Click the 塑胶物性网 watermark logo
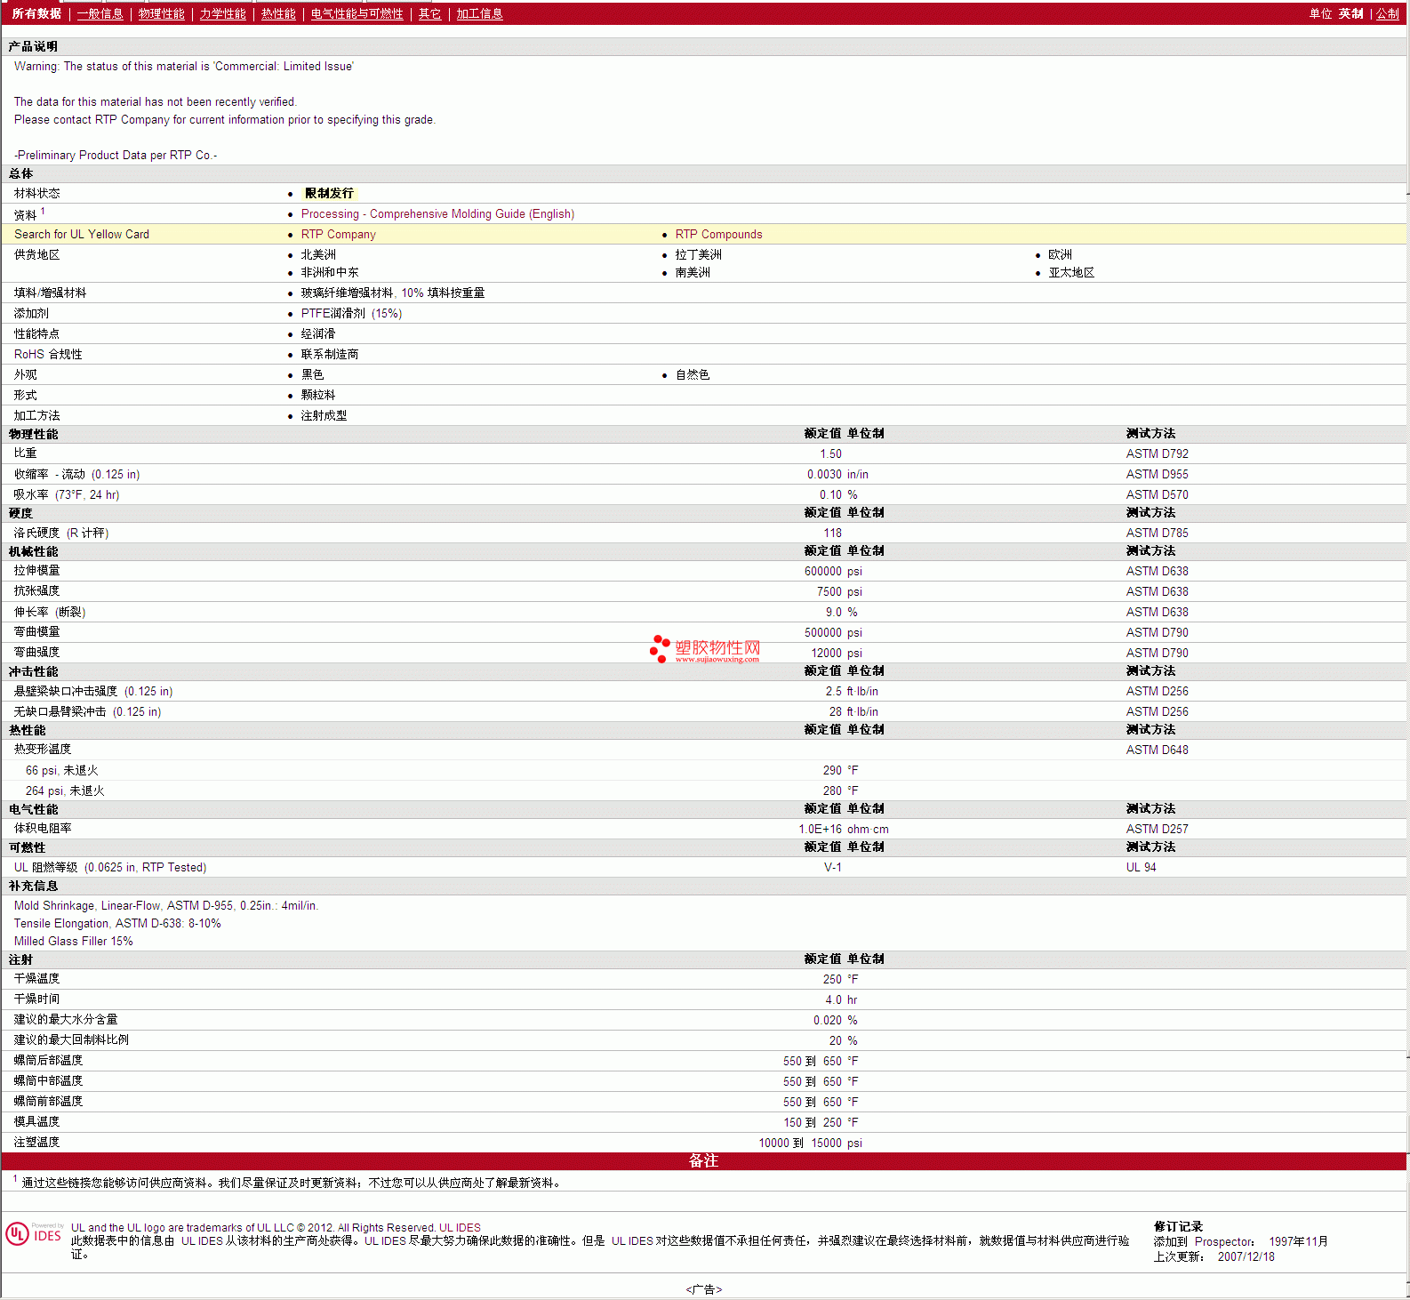The height and width of the screenshot is (1300, 1410). click(x=706, y=649)
